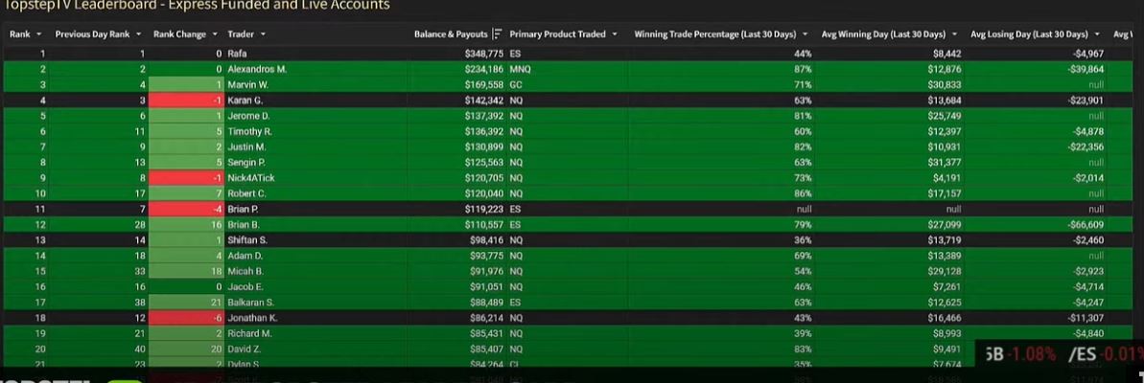Select trader name Balkaran S.
This screenshot has width=1144, height=383.
[x=250, y=303]
